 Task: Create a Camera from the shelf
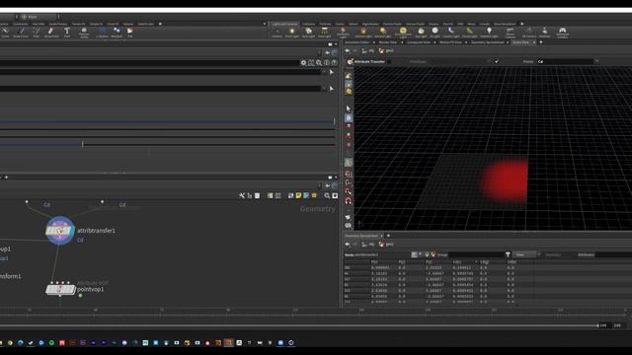(x=276, y=33)
